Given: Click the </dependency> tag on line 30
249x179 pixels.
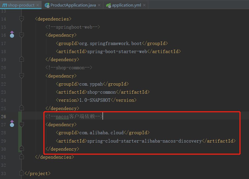Looking at the screenshot, I should (x=62, y=149).
